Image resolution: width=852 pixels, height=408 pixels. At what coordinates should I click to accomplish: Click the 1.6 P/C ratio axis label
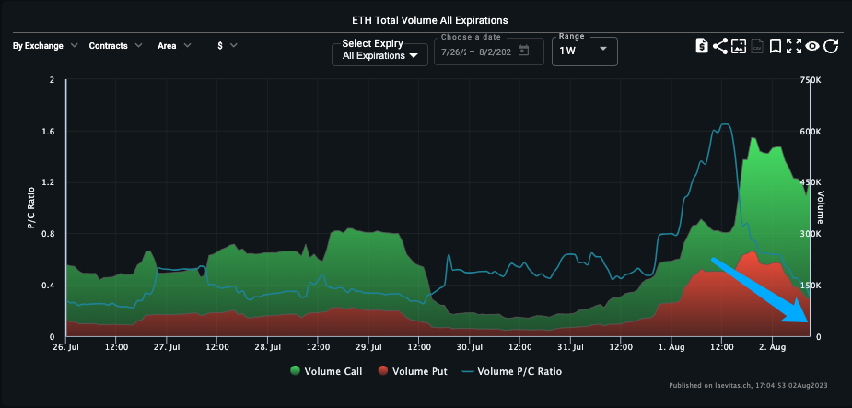tap(49, 132)
